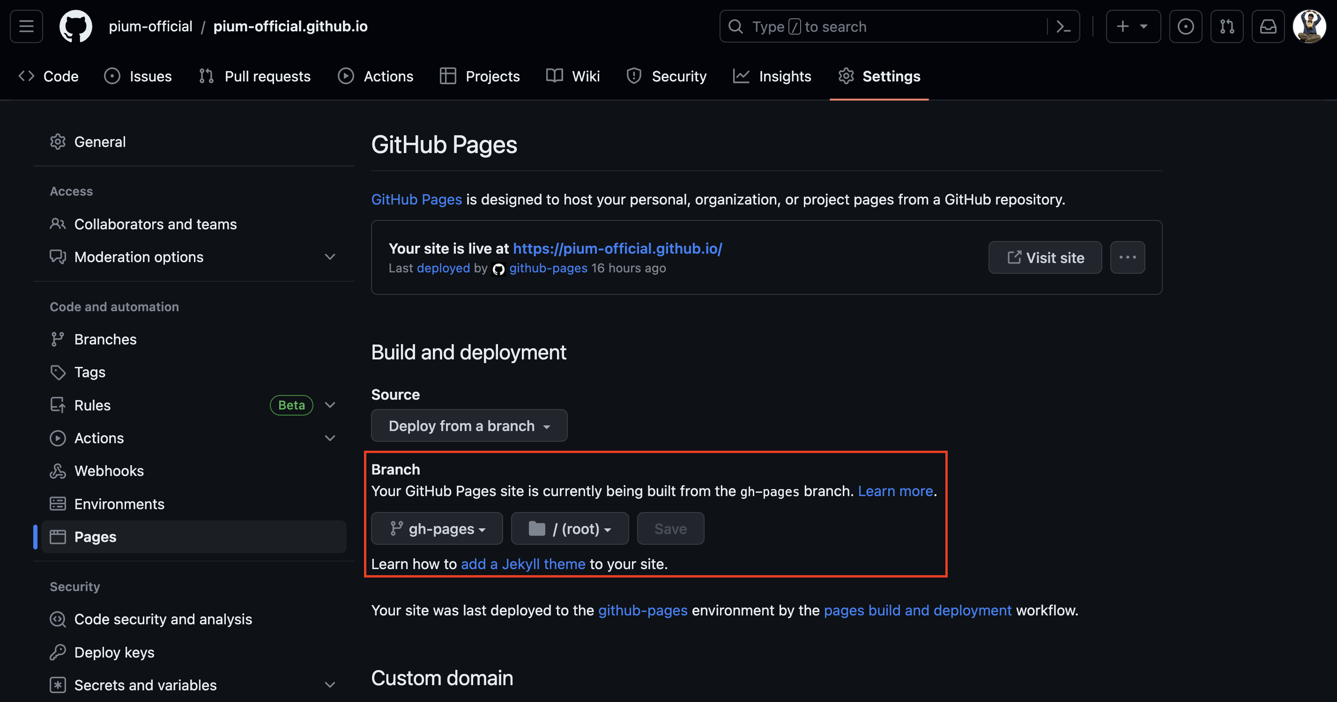Screen dimensions: 1337x702
Task: Open the hamburger navigation menu
Action: (27, 26)
